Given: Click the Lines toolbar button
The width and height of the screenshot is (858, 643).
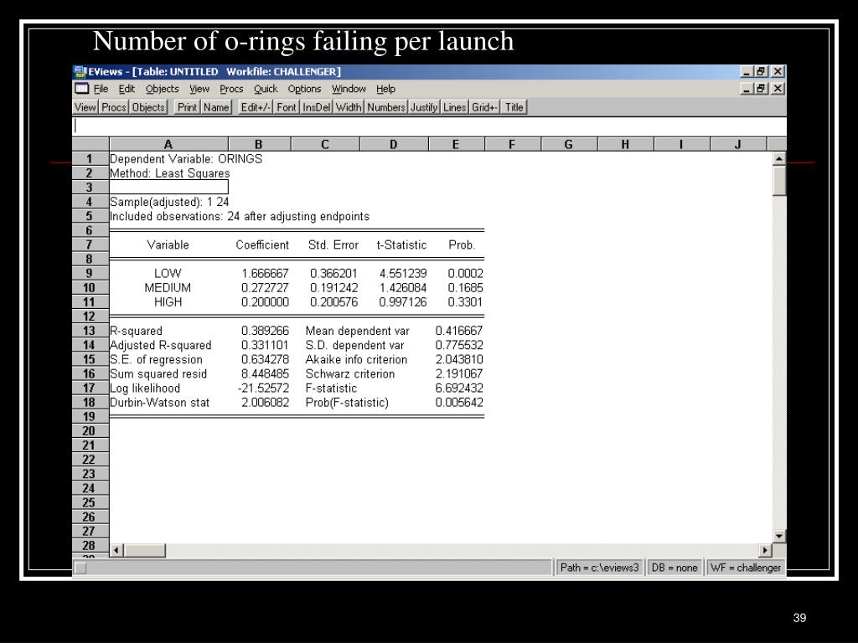Looking at the screenshot, I should pyautogui.click(x=454, y=107).
